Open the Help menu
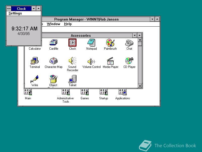The width and height of the screenshot is (202, 152). 68,24
